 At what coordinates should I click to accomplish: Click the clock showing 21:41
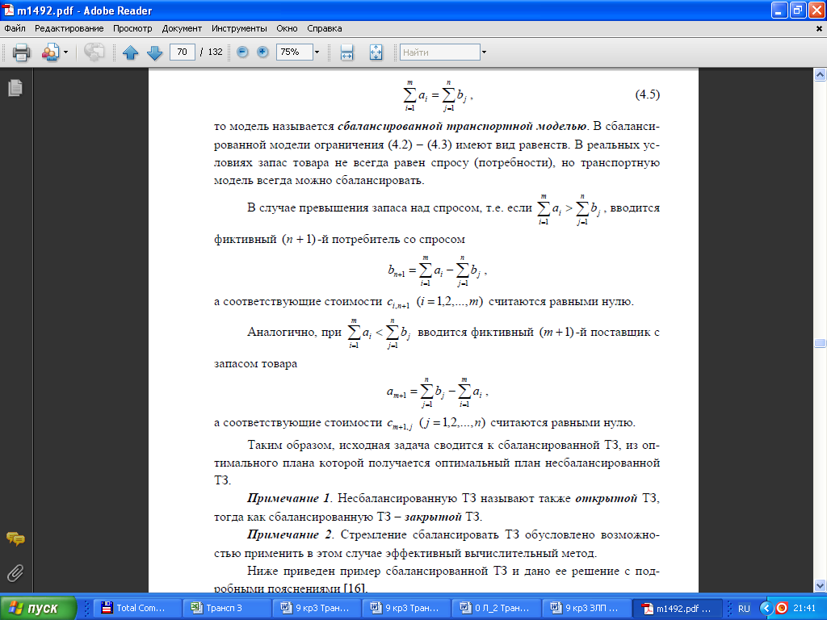(804, 609)
